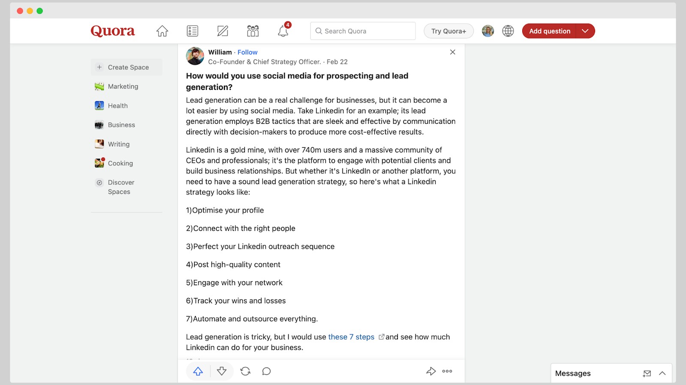This screenshot has width=686, height=385.
Task: Click the 'Feb 22' post date
Action: click(x=337, y=62)
